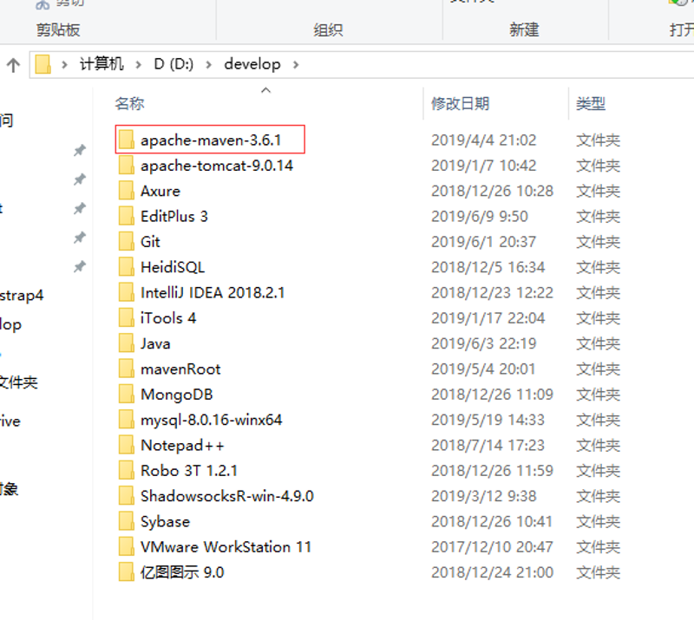Click the date 2019/6/3 22:19

(x=484, y=344)
